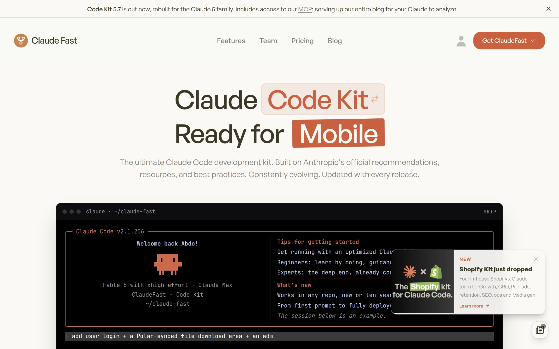
Task: Go to the Team page
Action: coord(268,41)
